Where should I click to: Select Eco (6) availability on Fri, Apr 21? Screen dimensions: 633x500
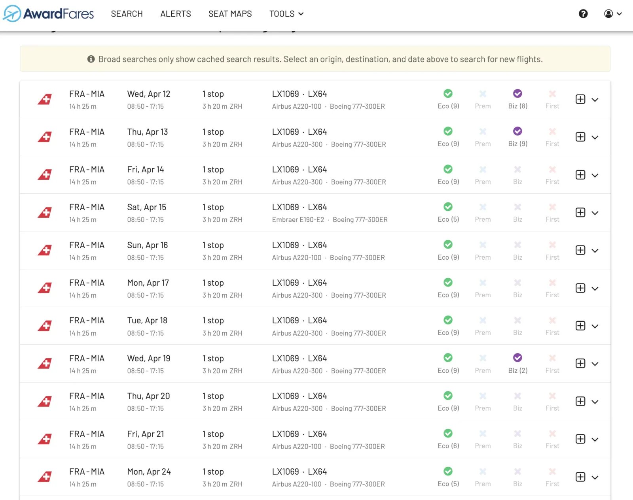448,439
